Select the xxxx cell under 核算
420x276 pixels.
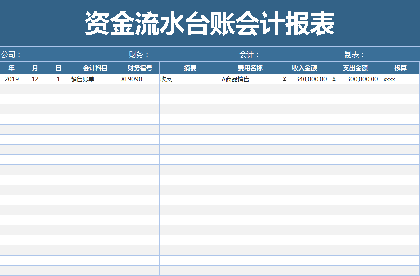pyautogui.click(x=400, y=79)
